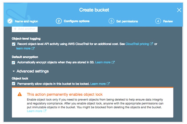Go to the Name and region step
Viewport: 187px width, 124px height.
coord(26,21)
